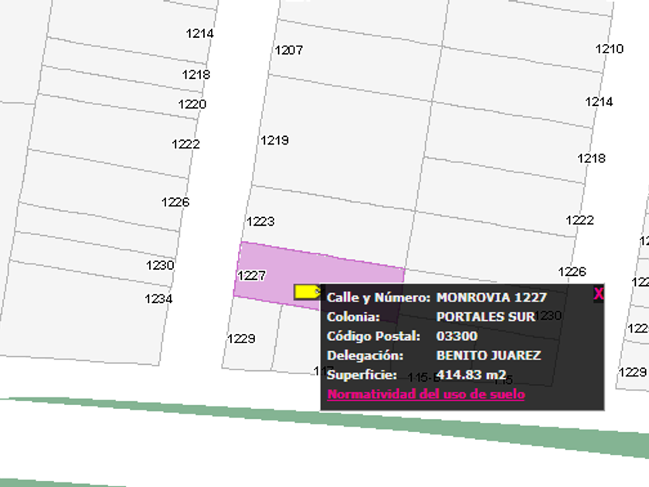Click the Superficie label in the popup
649x487 pixels.
(362, 375)
